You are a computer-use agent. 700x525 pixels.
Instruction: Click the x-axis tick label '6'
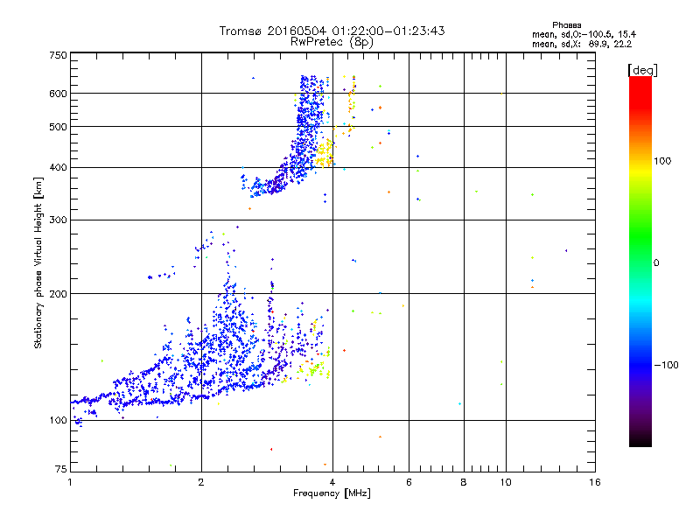[x=409, y=482]
